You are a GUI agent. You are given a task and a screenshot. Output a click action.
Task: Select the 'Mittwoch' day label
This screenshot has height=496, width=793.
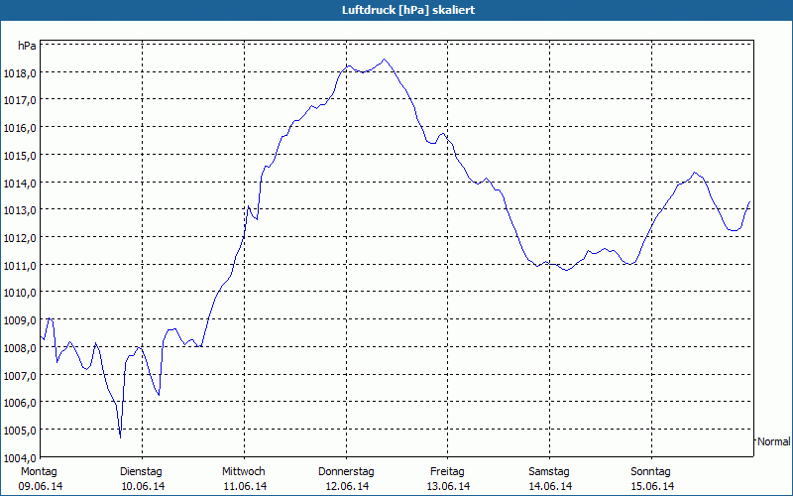pyautogui.click(x=243, y=471)
